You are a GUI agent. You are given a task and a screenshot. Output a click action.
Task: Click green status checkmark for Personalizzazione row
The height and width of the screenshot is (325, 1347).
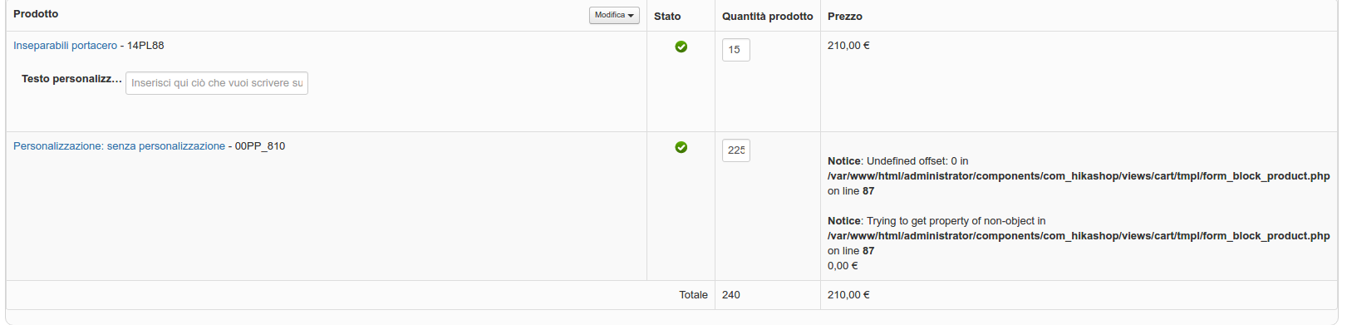681,147
